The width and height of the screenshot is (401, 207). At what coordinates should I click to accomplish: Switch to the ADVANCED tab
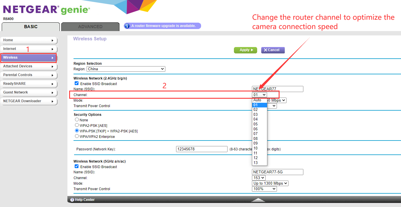pos(90,27)
